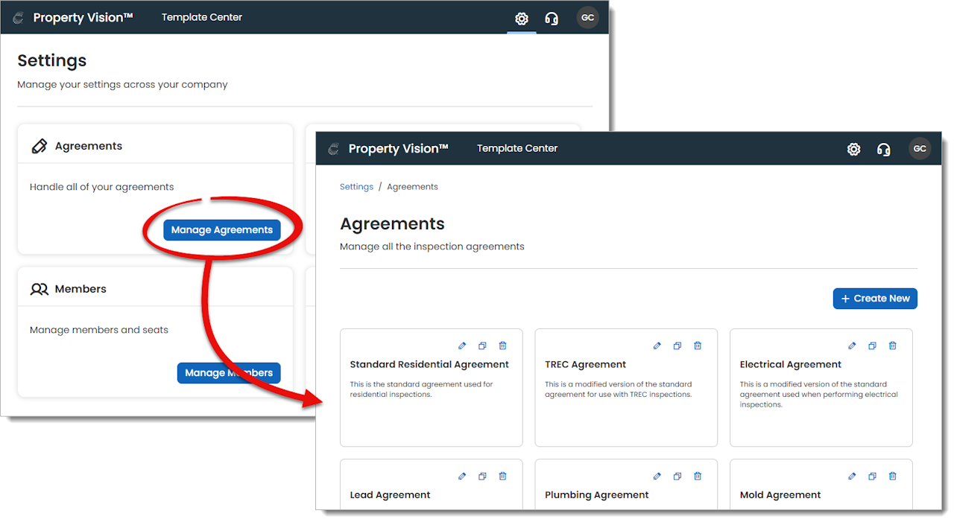The image size is (954, 522).
Task: Edit the Mold Agreement
Action: click(x=853, y=476)
